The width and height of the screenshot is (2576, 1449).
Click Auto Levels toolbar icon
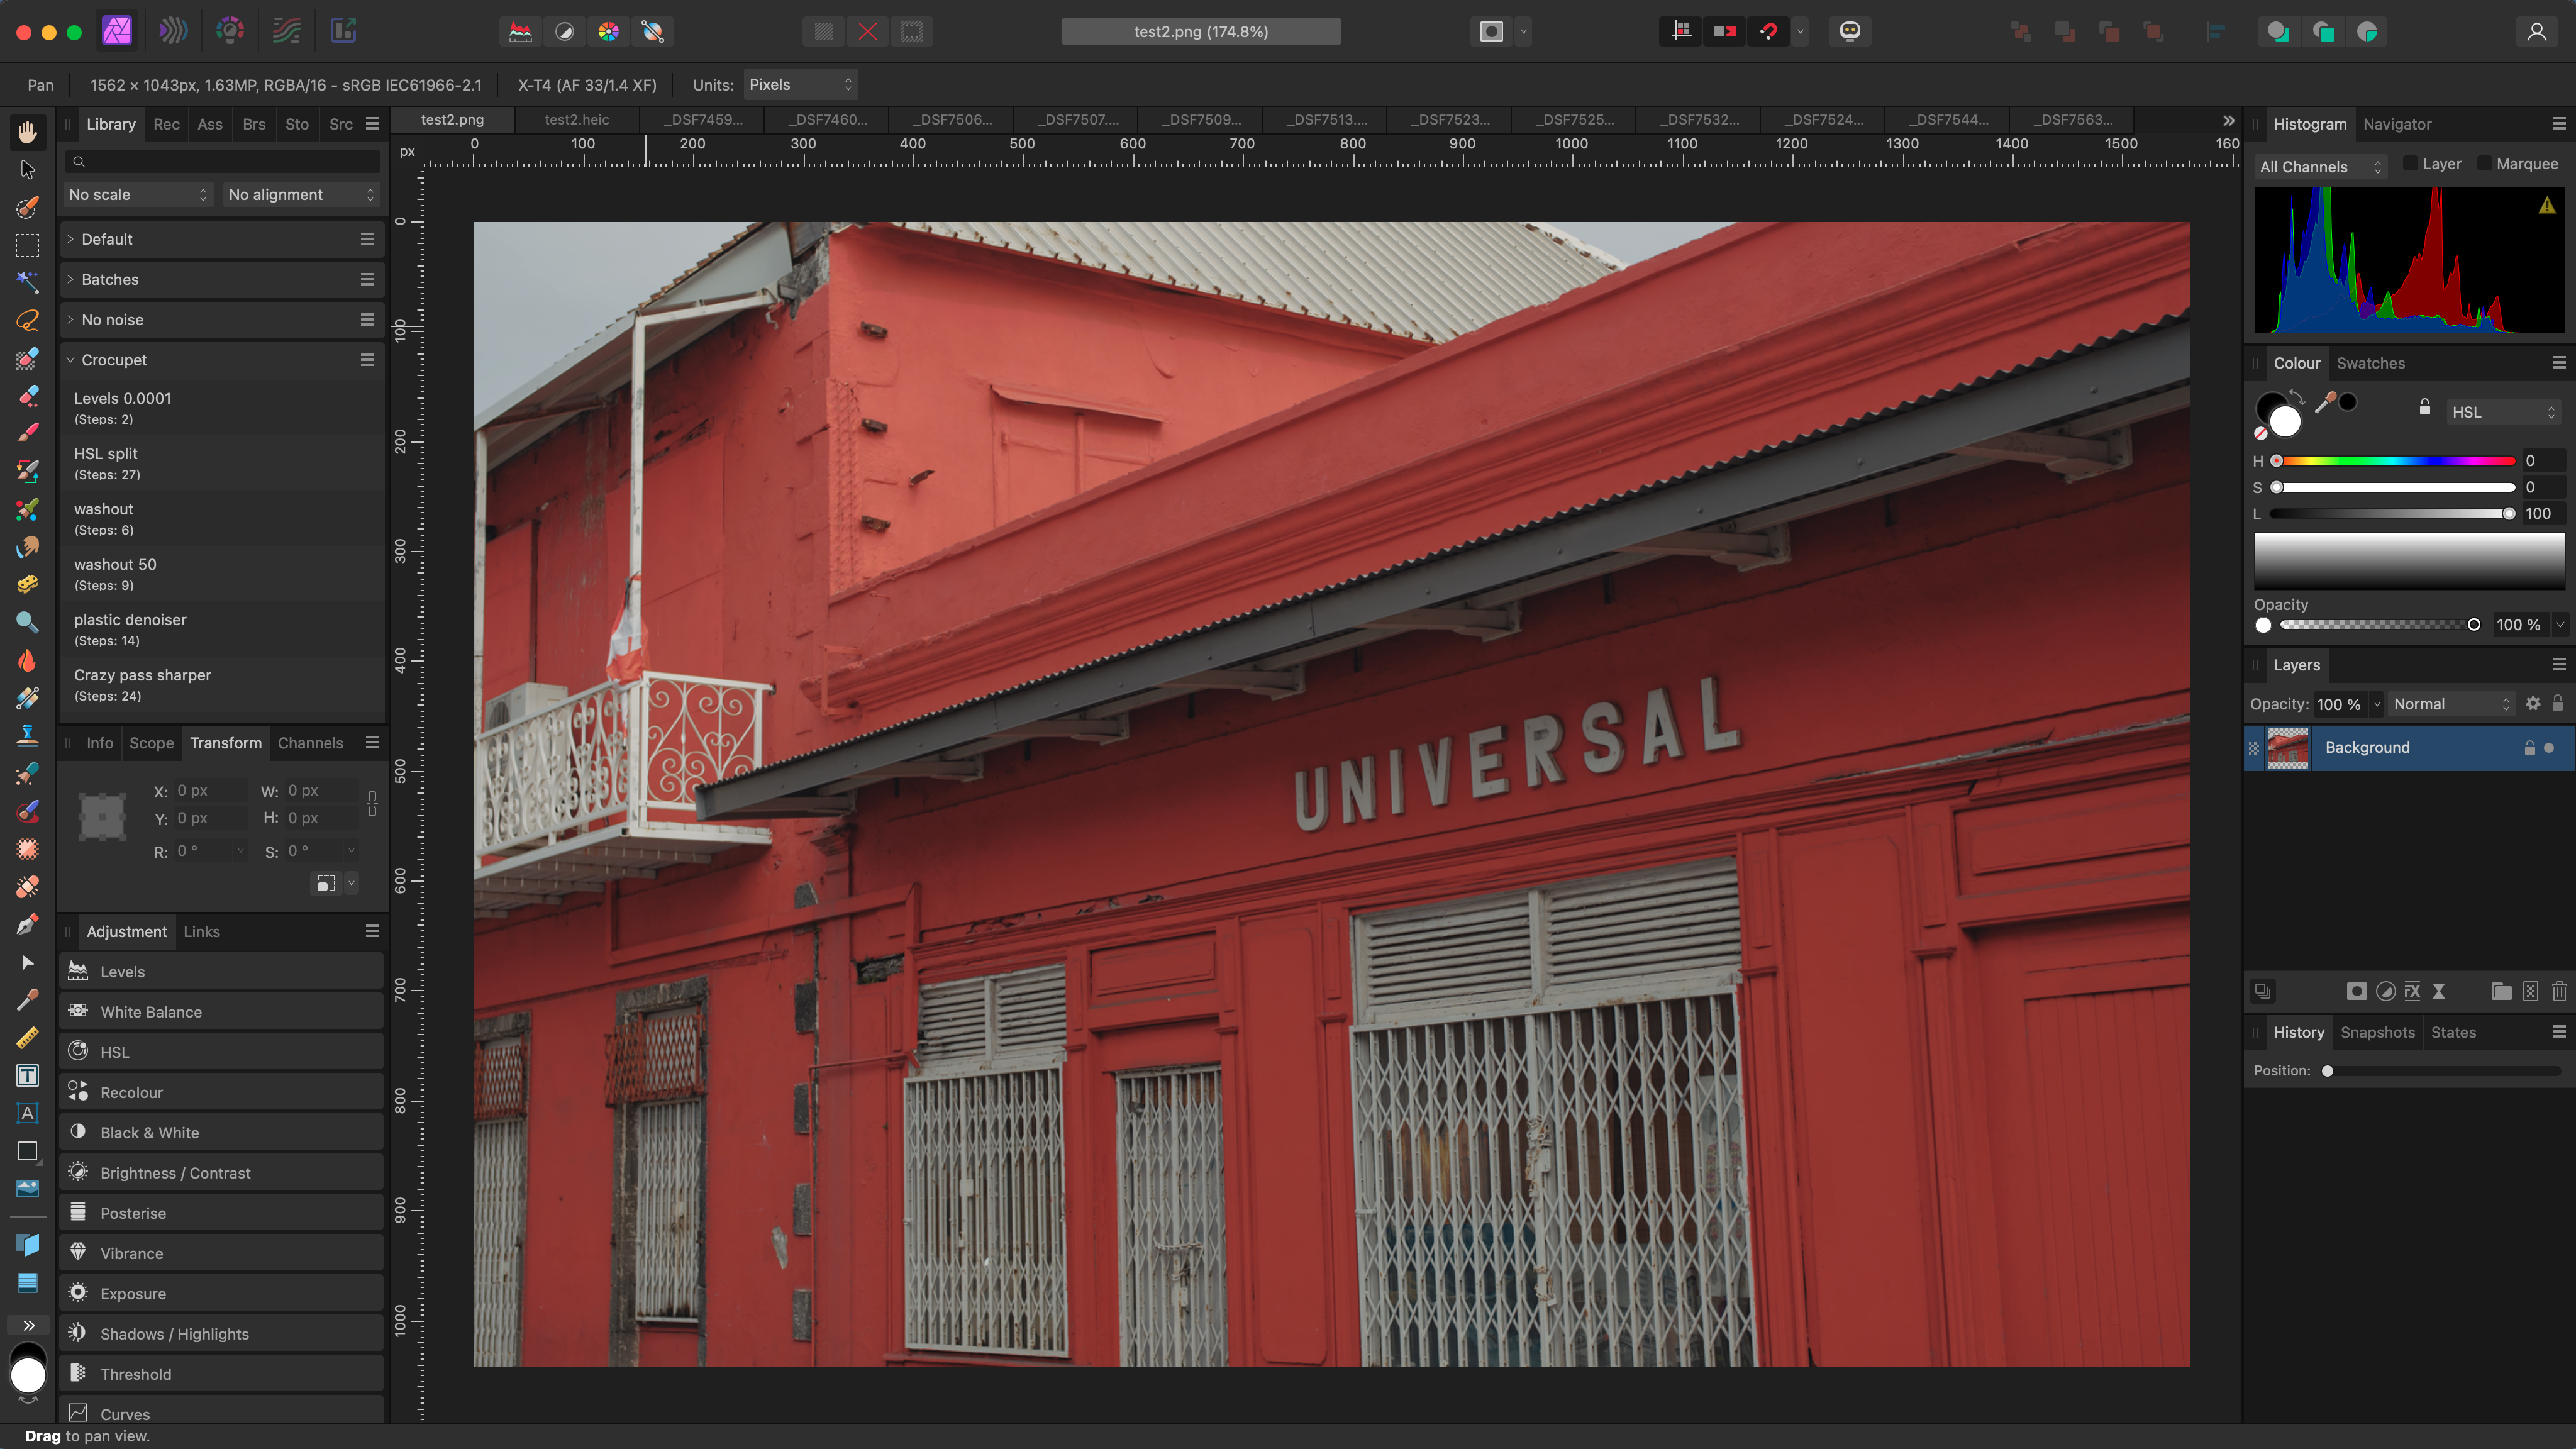520,32
